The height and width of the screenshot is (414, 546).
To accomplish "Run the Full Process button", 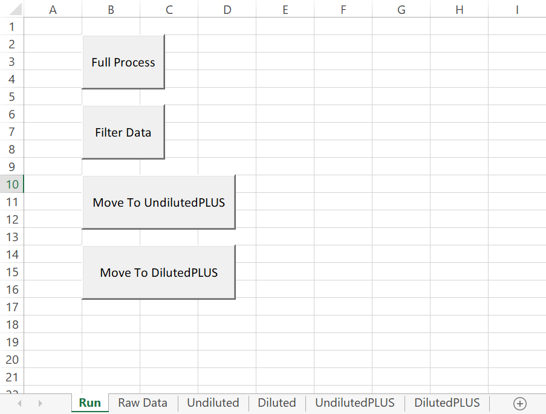I will pyautogui.click(x=123, y=62).
